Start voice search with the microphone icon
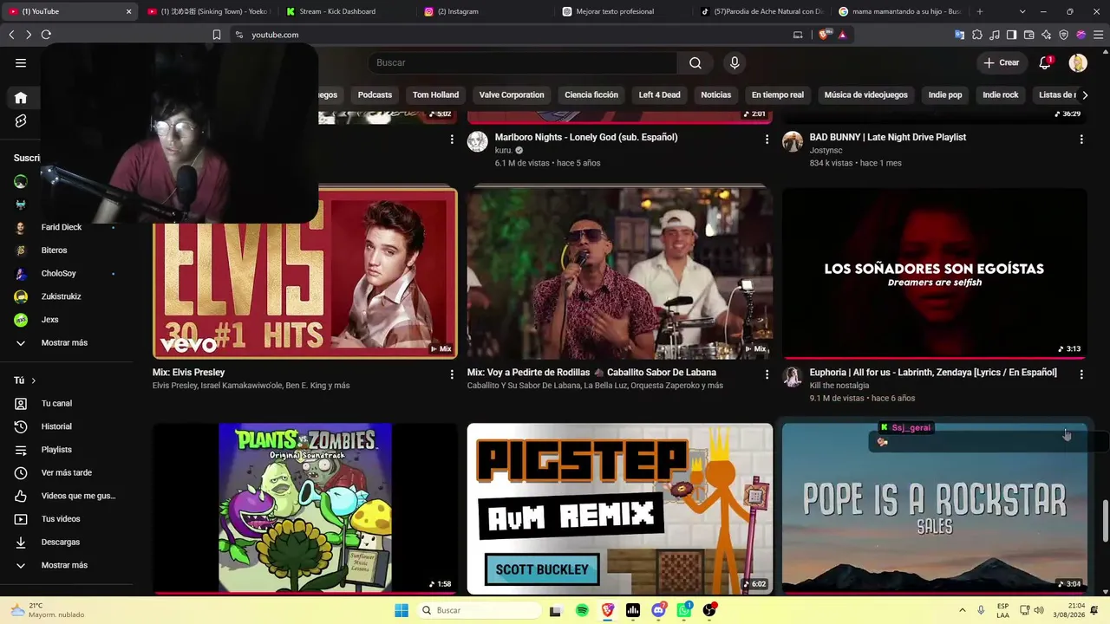 tap(735, 62)
